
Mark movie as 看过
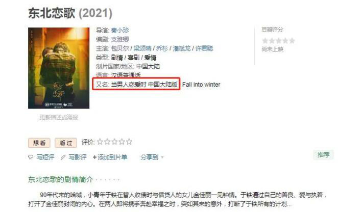tap(66, 143)
